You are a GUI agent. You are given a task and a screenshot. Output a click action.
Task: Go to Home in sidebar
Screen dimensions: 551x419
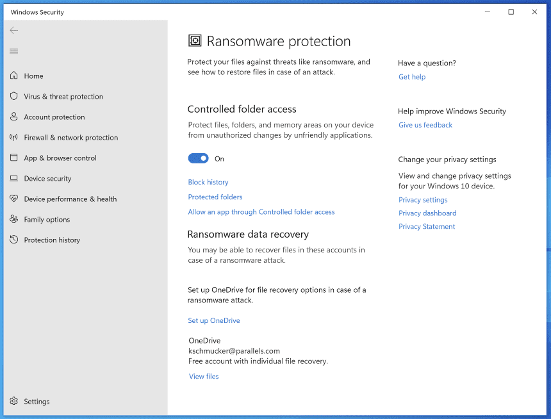point(33,76)
